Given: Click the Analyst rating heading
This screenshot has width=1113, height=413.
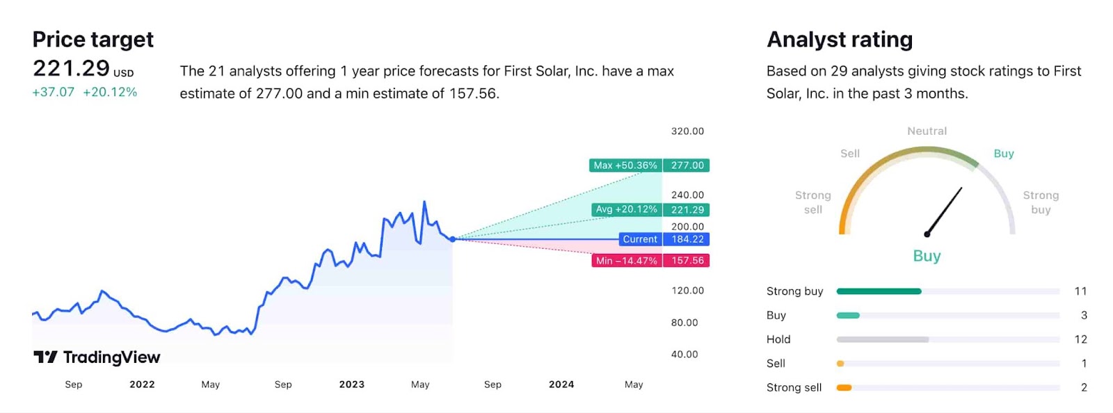Looking at the screenshot, I should [x=840, y=40].
